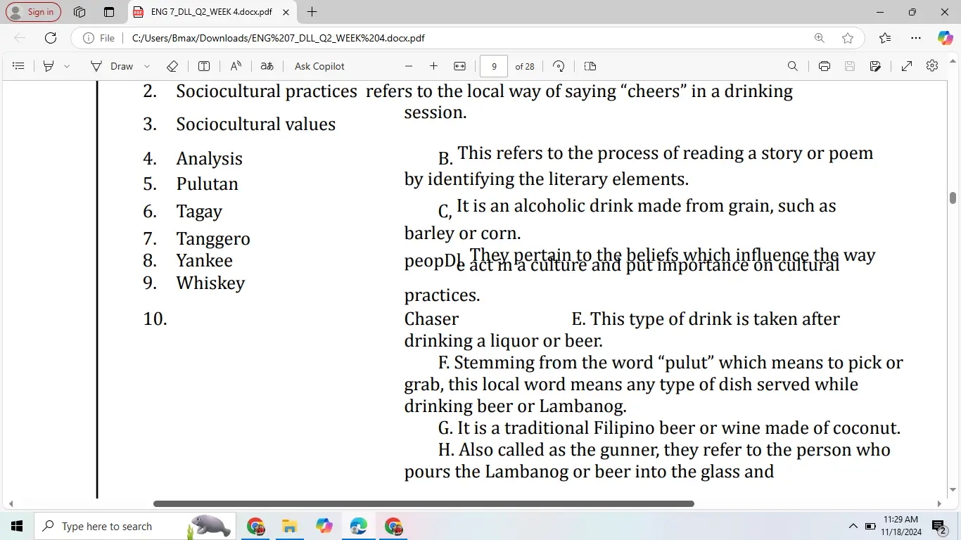Click the Type here to search box
Image resolution: width=961 pixels, height=540 pixels.
pyautogui.click(x=134, y=526)
